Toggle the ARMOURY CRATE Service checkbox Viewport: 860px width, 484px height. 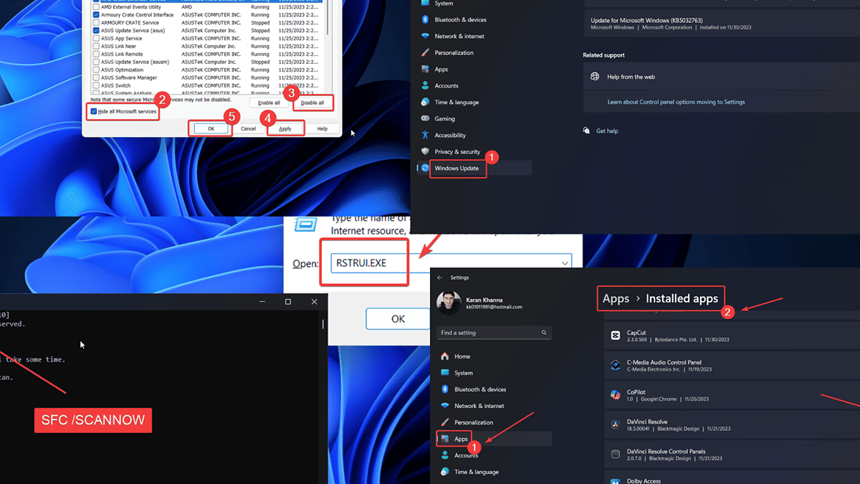coord(95,22)
